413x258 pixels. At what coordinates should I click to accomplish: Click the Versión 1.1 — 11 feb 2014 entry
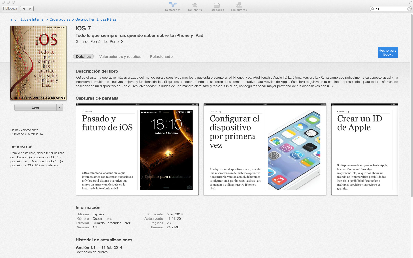pyautogui.click(x=99, y=248)
